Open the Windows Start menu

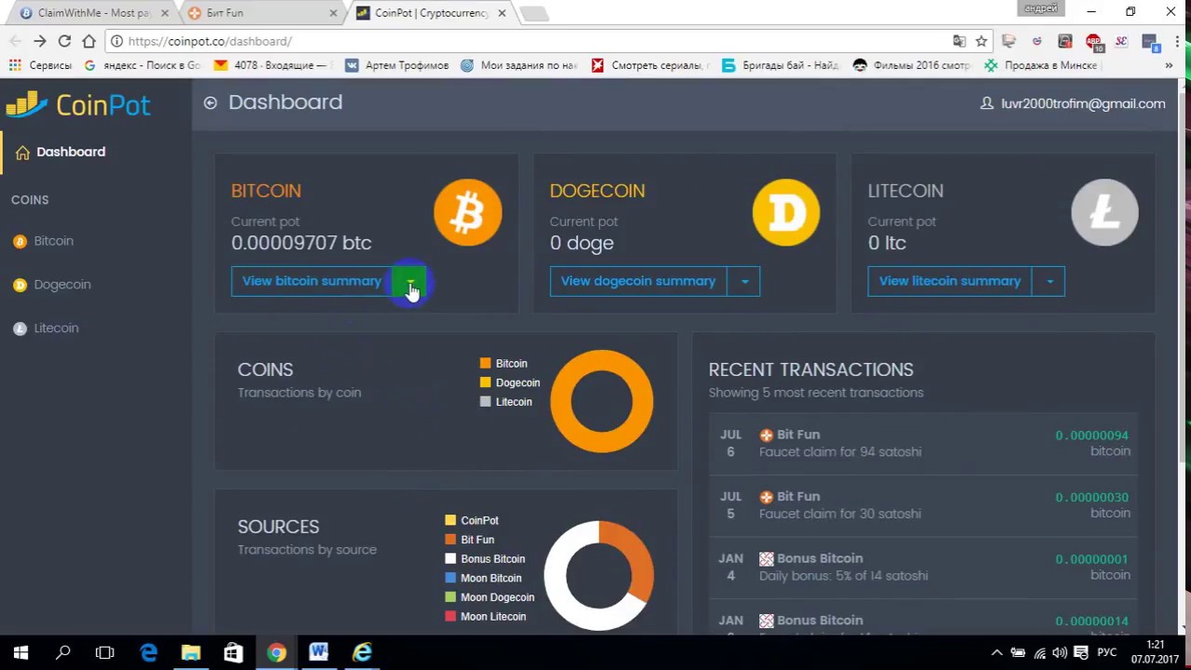(x=20, y=652)
